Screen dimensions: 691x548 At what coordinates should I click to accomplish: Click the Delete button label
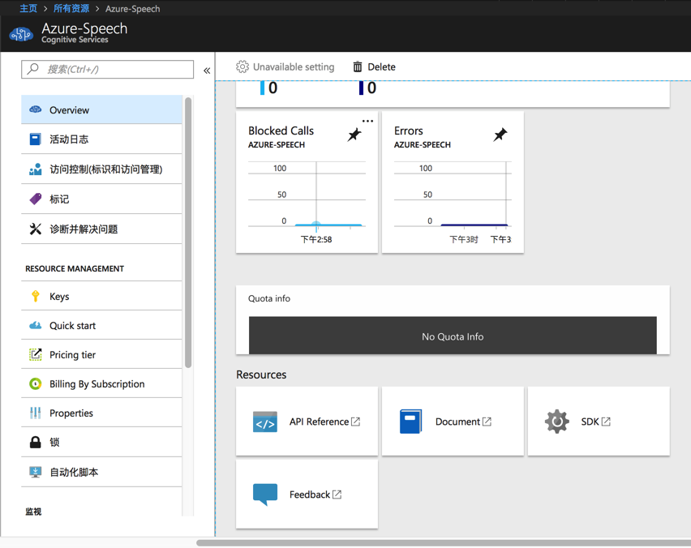382,67
